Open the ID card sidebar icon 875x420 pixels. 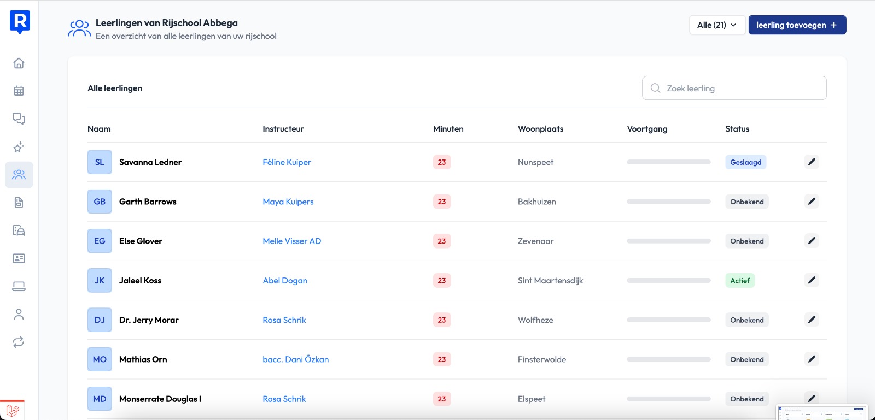19,258
